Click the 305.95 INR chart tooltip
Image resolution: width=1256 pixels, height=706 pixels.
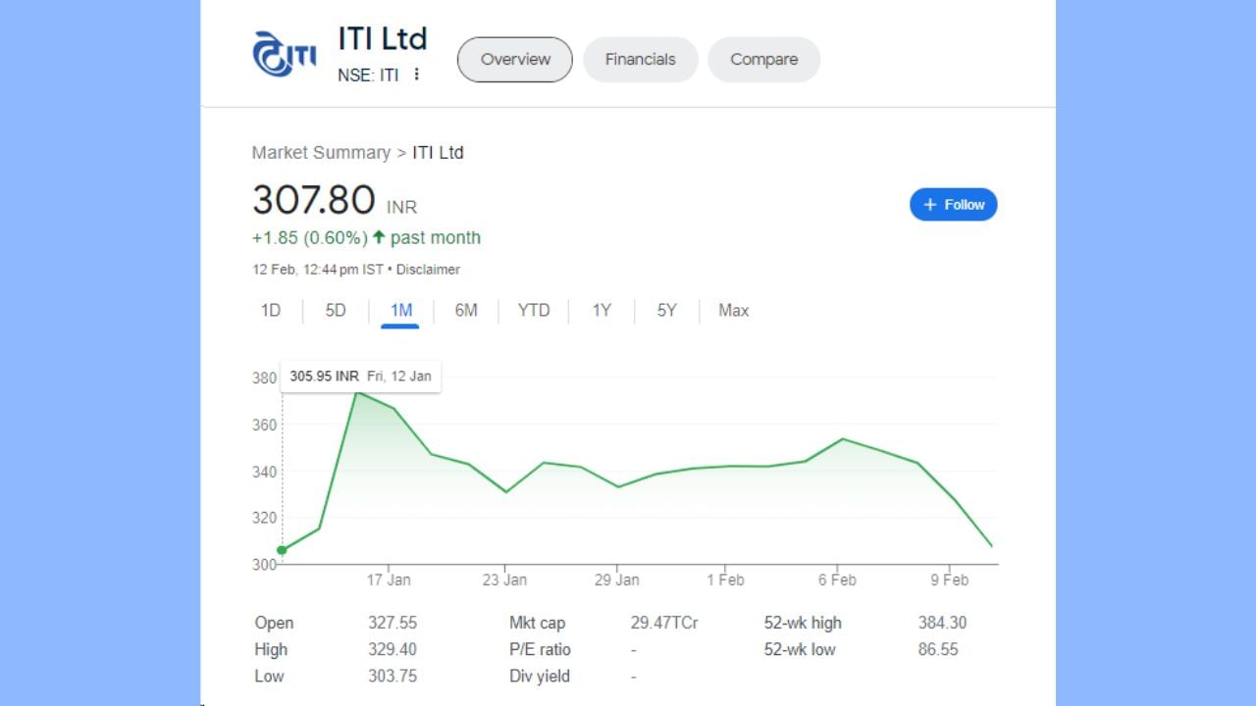360,376
